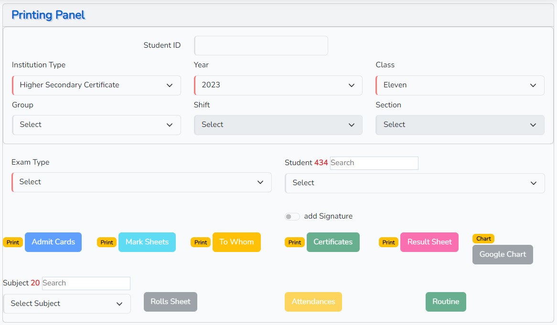This screenshot has height=325, width=557.
Task: Click the green Routine button
Action: coord(445,302)
